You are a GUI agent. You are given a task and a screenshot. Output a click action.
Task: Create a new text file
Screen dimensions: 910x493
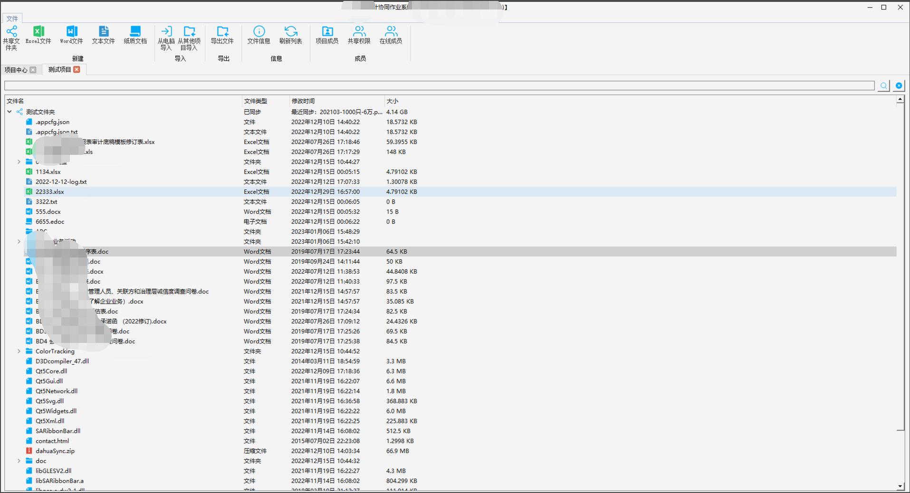tap(103, 36)
